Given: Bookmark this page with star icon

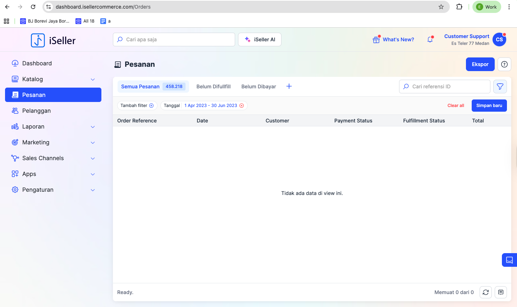Looking at the screenshot, I should (x=441, y=7).
